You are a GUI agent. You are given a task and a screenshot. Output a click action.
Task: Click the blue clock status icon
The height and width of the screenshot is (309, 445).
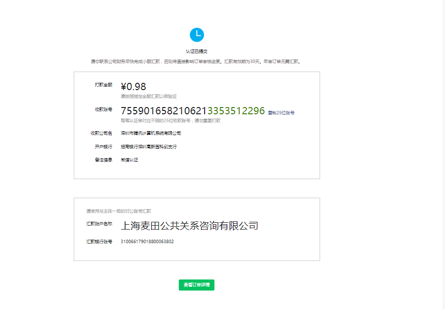pyautogui.click(x=197, y=35)
